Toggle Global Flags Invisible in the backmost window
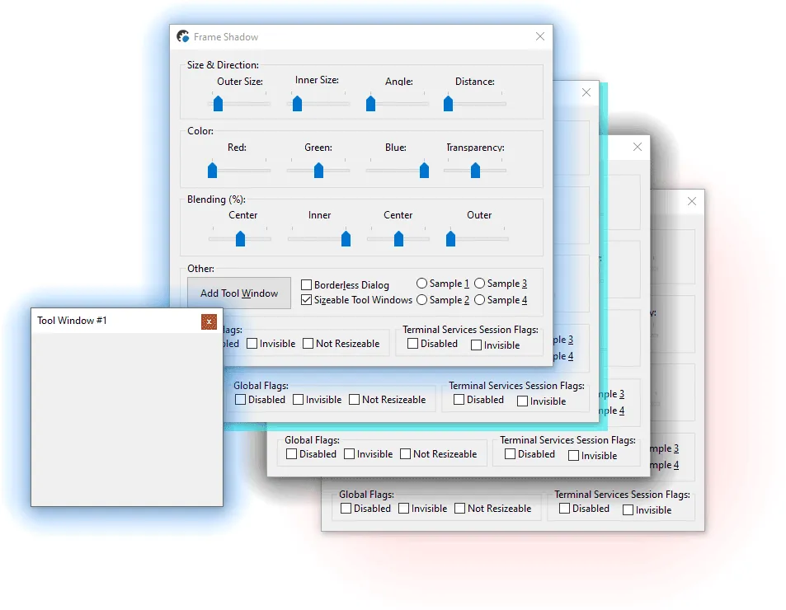This screenshot has width=786, height=610. point(404,509)
